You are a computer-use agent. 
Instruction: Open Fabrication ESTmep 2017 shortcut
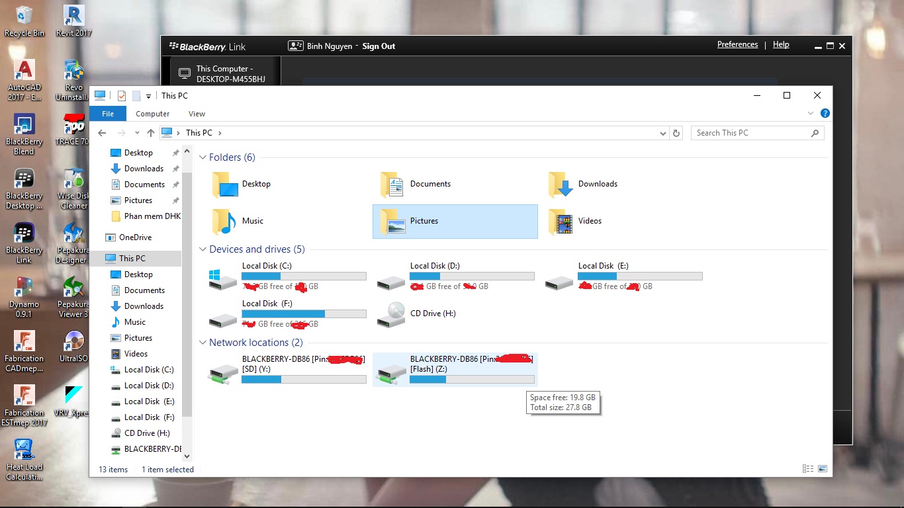[24, 405]
